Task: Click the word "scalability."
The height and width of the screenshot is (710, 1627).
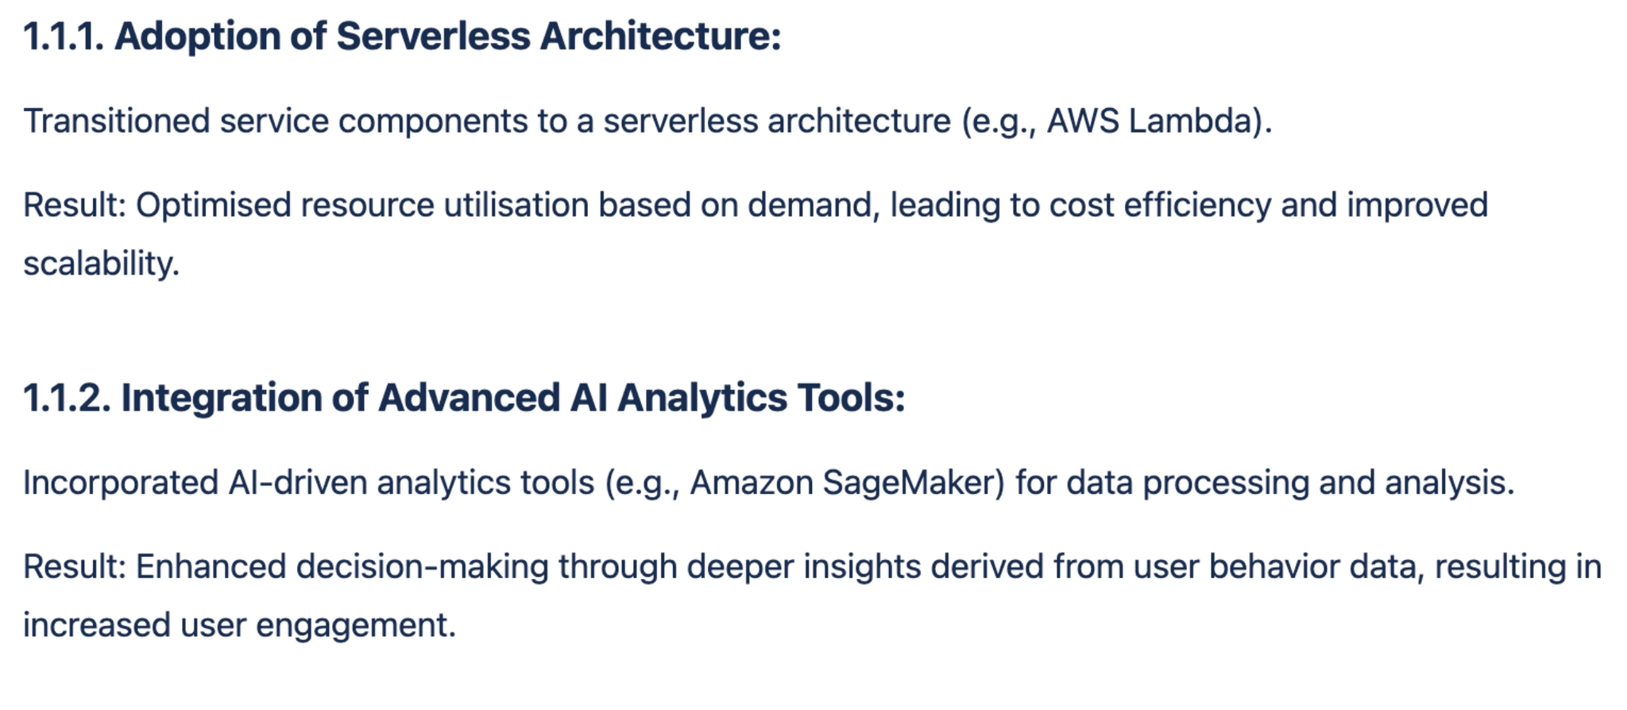Action: [x=102, y=264]
